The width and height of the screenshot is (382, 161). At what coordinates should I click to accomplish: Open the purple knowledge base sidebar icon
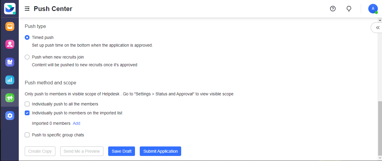coord(10,62)
